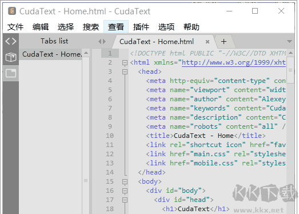Image resolution: width=299 pixels, height=214 pixels.
Task: Open the 插件 menu
Action: point(141,27)
